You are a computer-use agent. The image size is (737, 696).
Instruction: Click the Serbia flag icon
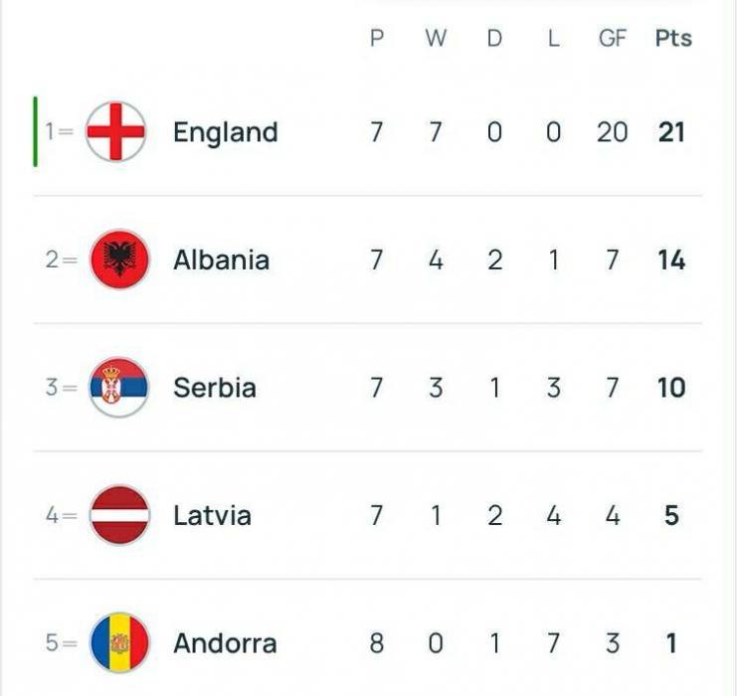[x=119, y=387]
